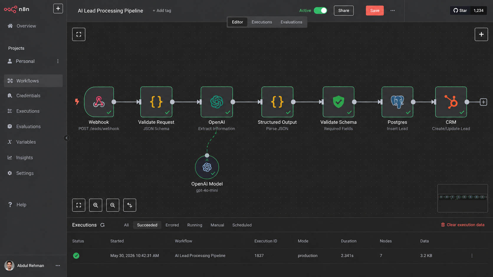Image resolution: width=493 pixels, height=277 pixels.
Task: Collapse the sidebar with chevron
Action: pos(67,138)
